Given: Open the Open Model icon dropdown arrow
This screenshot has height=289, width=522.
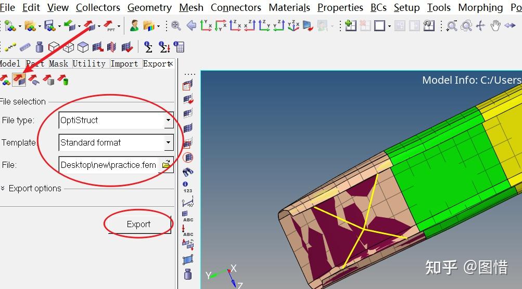Looking at the screenshot, I should [40, 27].
